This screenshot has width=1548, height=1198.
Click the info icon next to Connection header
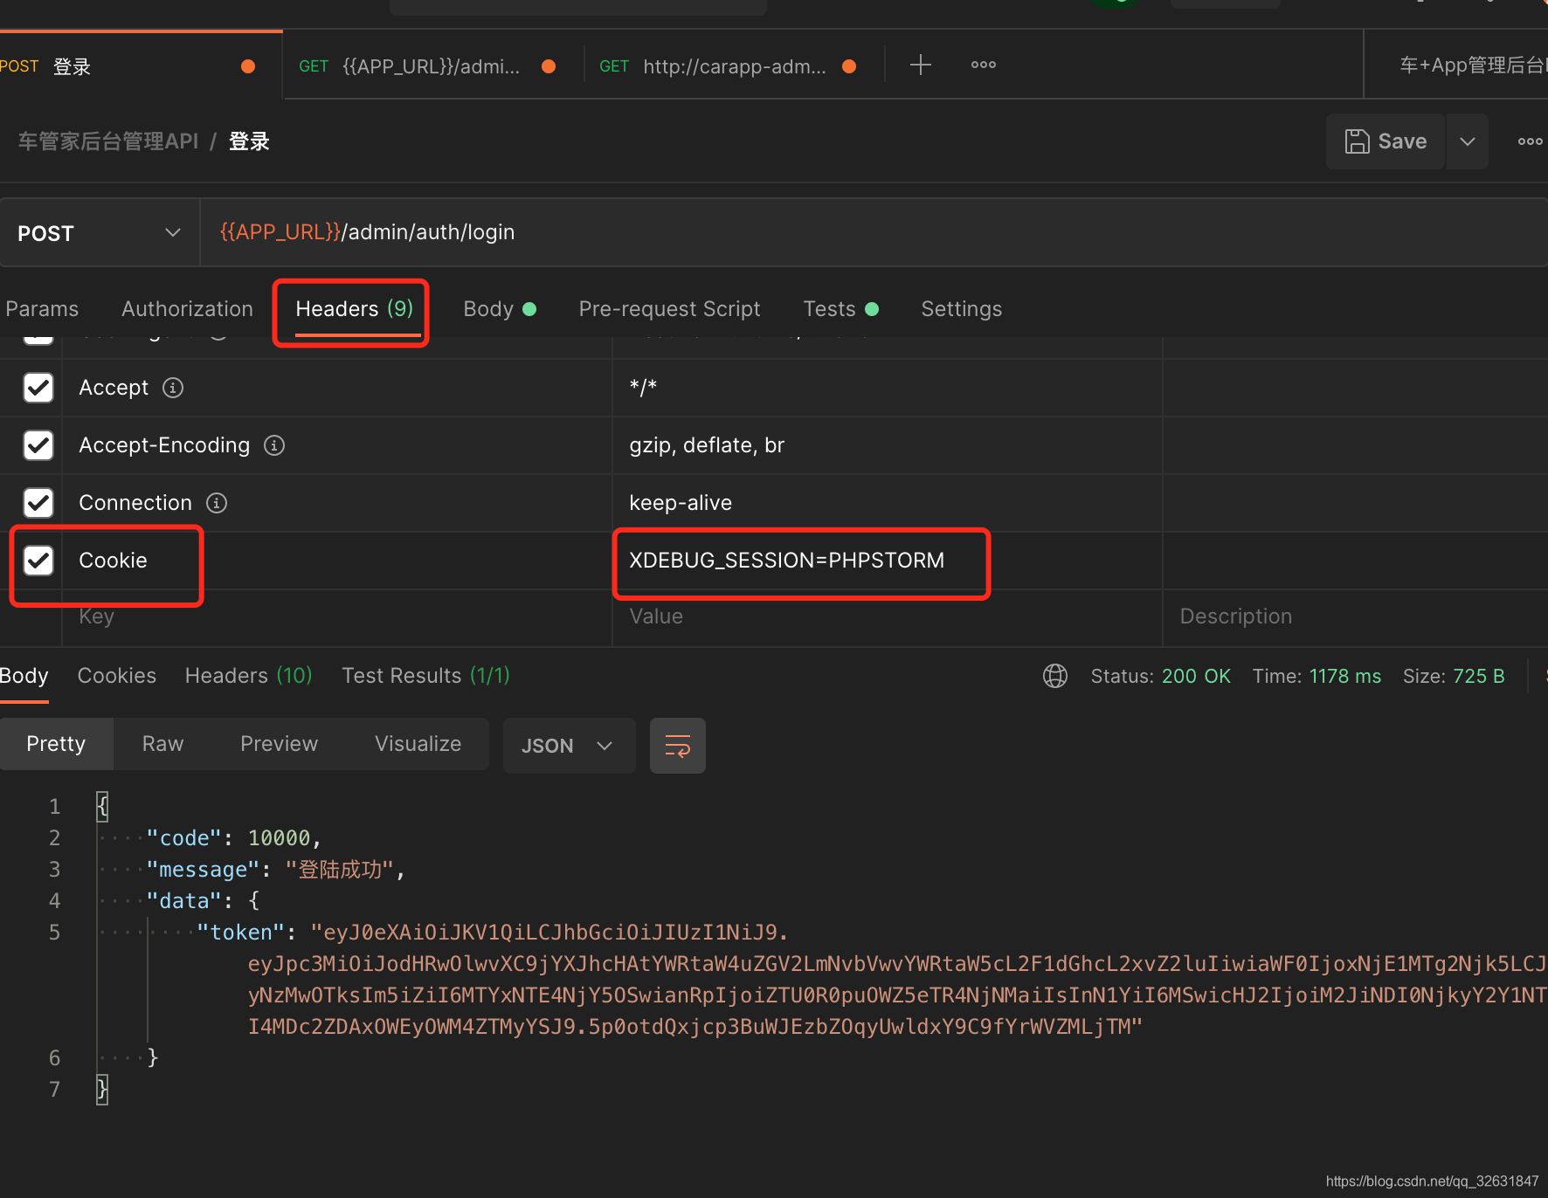pos(216,503)
